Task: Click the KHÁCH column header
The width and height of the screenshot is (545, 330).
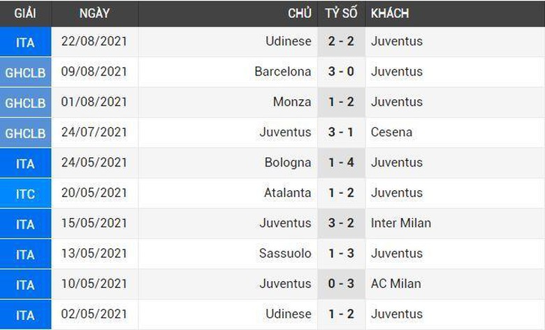Action: (390, 13)
